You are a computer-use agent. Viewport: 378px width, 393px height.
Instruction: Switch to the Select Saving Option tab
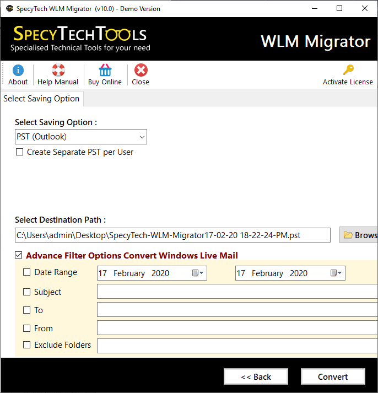[x=41, y=99]
